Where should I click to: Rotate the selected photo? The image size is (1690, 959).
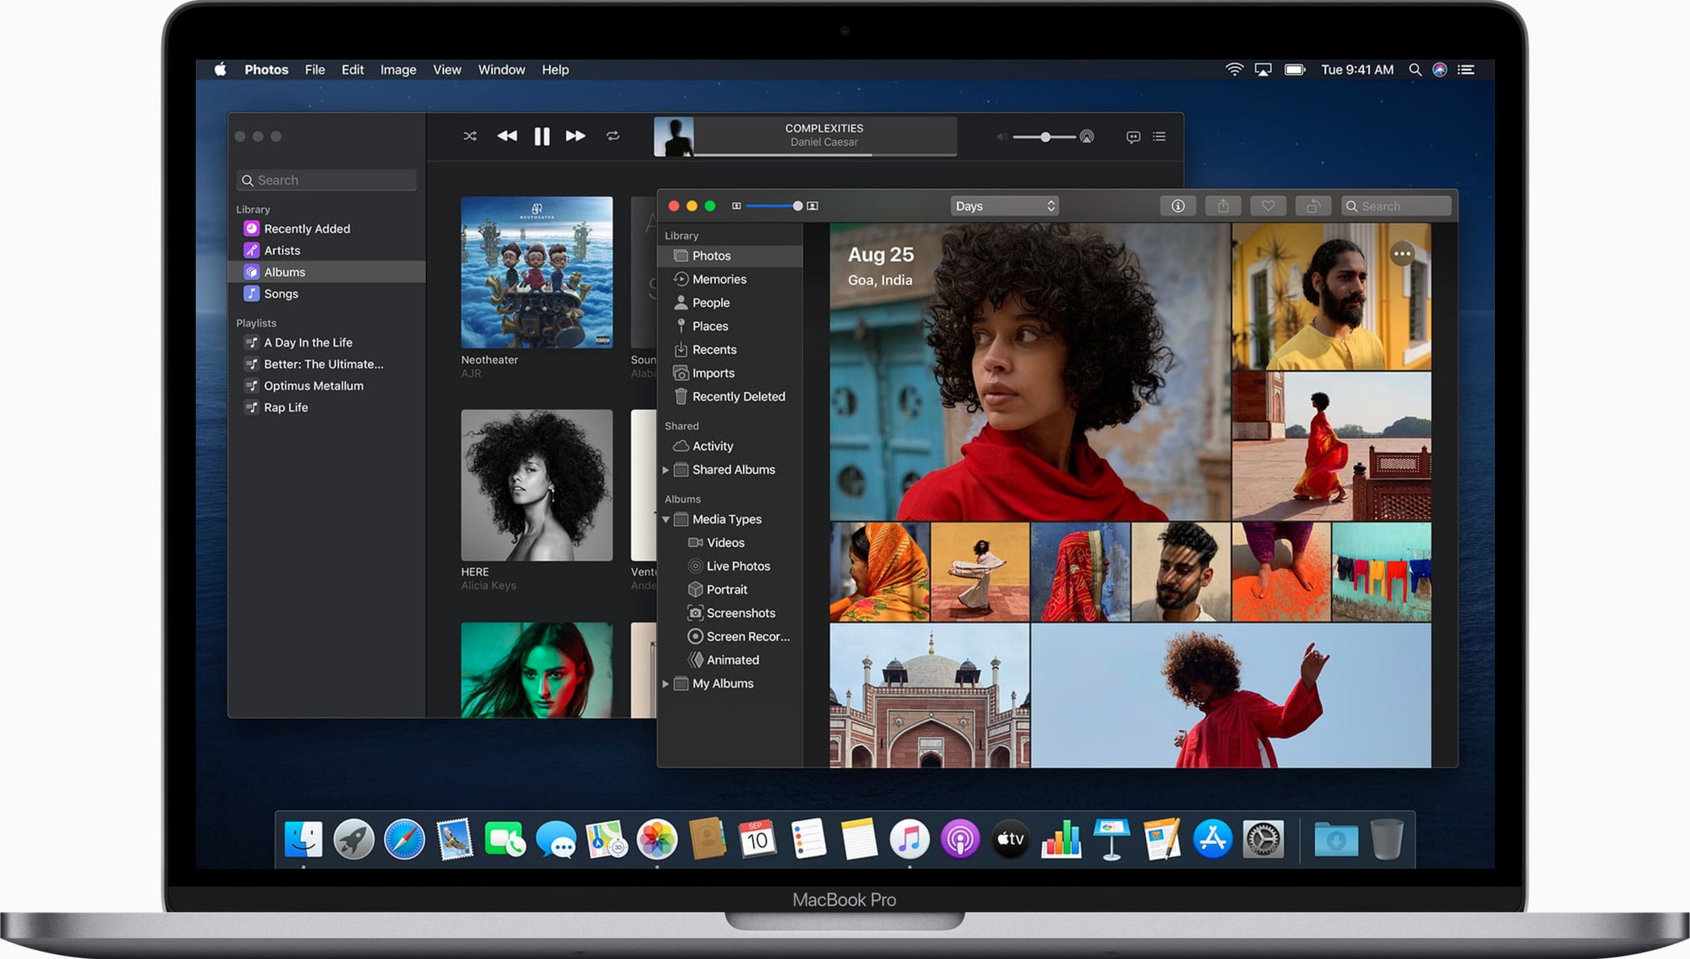tap(1314, 206)
